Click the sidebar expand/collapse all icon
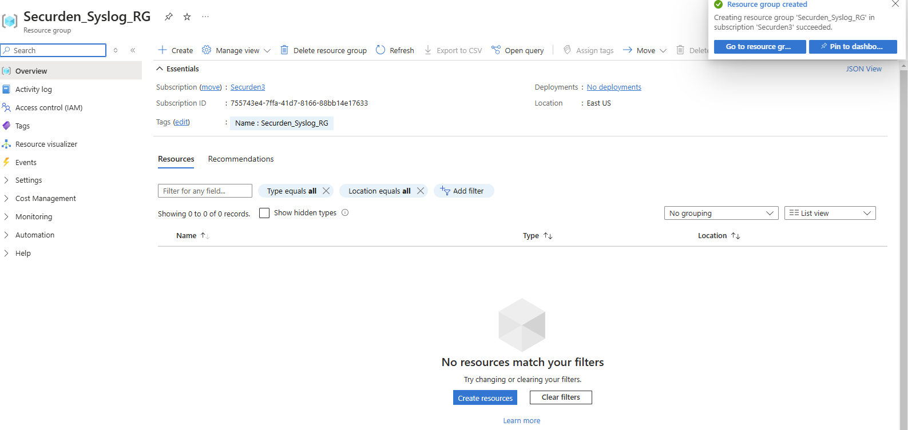Screen dimensions: 908x430 116,50
